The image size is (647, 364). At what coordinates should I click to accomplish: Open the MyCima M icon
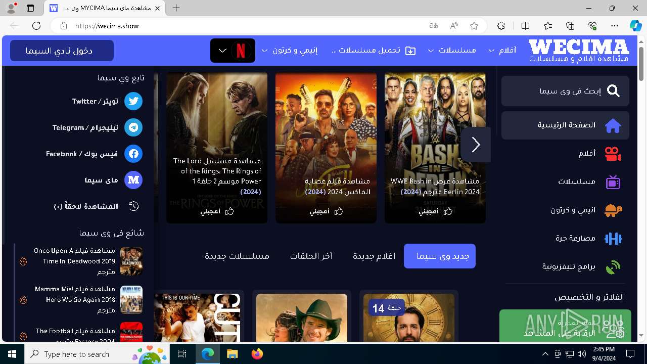133,180
